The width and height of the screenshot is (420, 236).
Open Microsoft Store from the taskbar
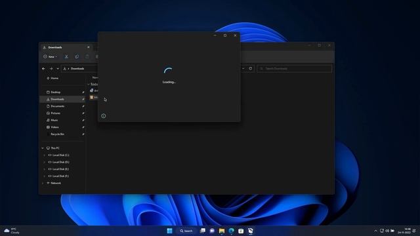241,231
